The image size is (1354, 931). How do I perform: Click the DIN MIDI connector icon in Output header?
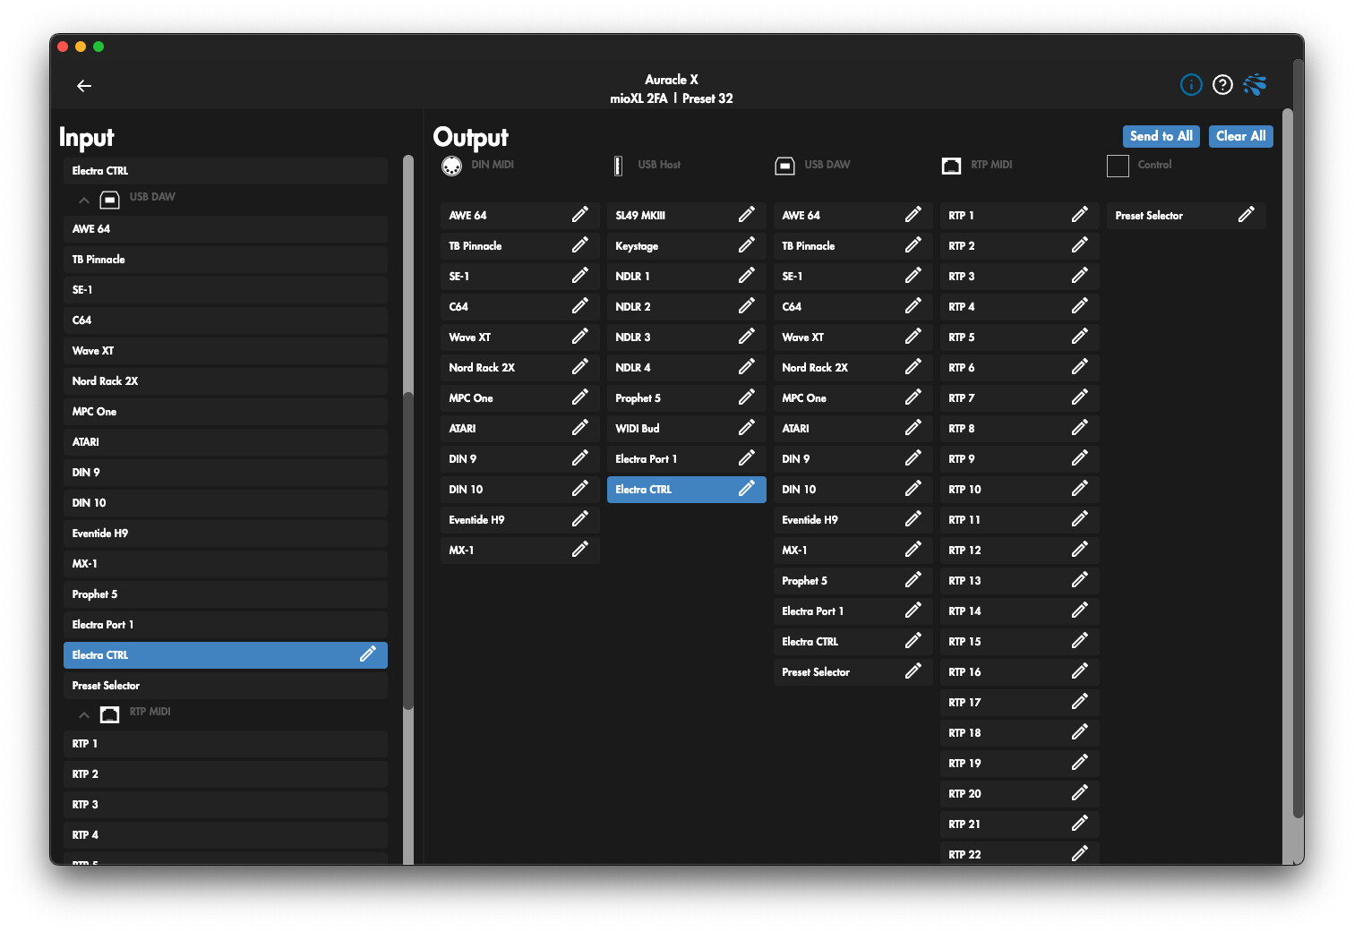pos(451,165)
